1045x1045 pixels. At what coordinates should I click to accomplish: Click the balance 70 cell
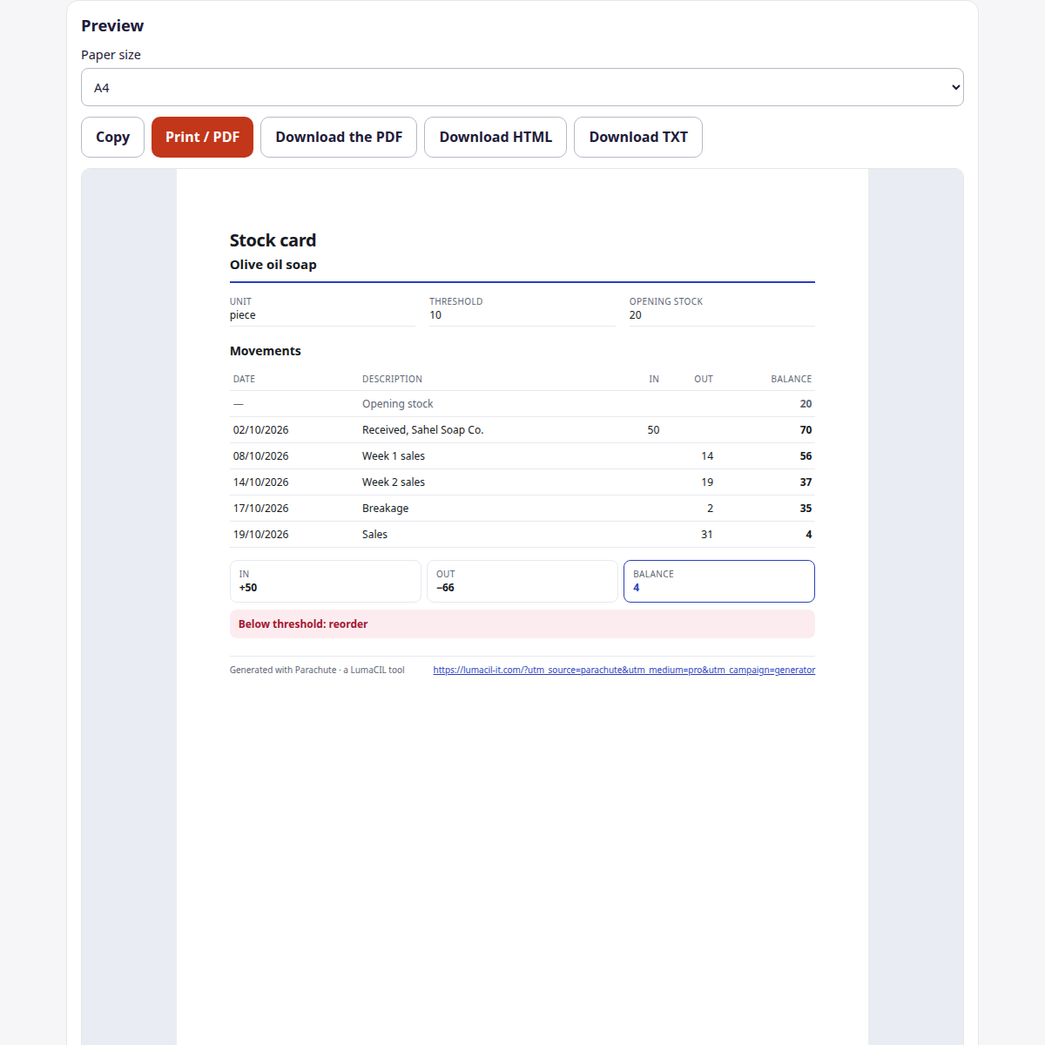806,430
